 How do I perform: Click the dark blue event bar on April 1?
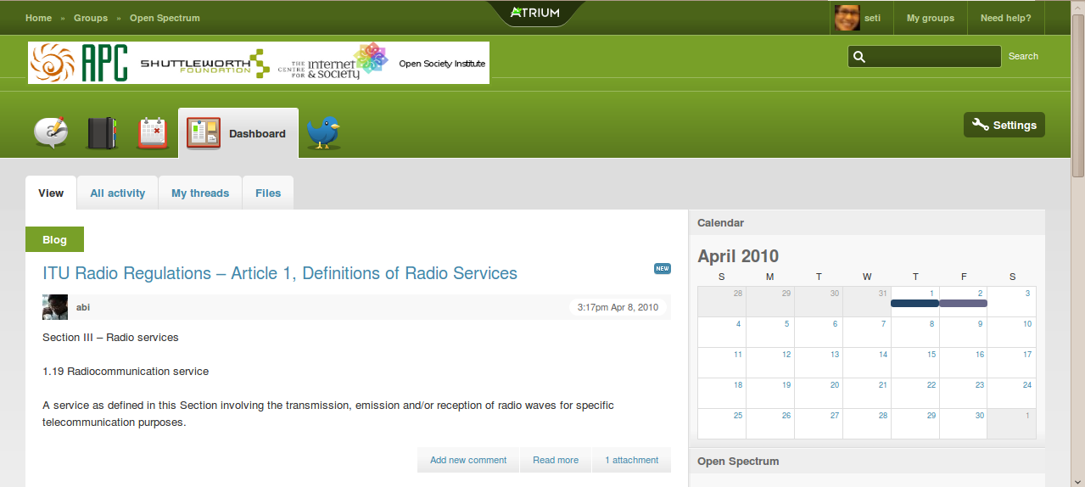coord(914,304)
